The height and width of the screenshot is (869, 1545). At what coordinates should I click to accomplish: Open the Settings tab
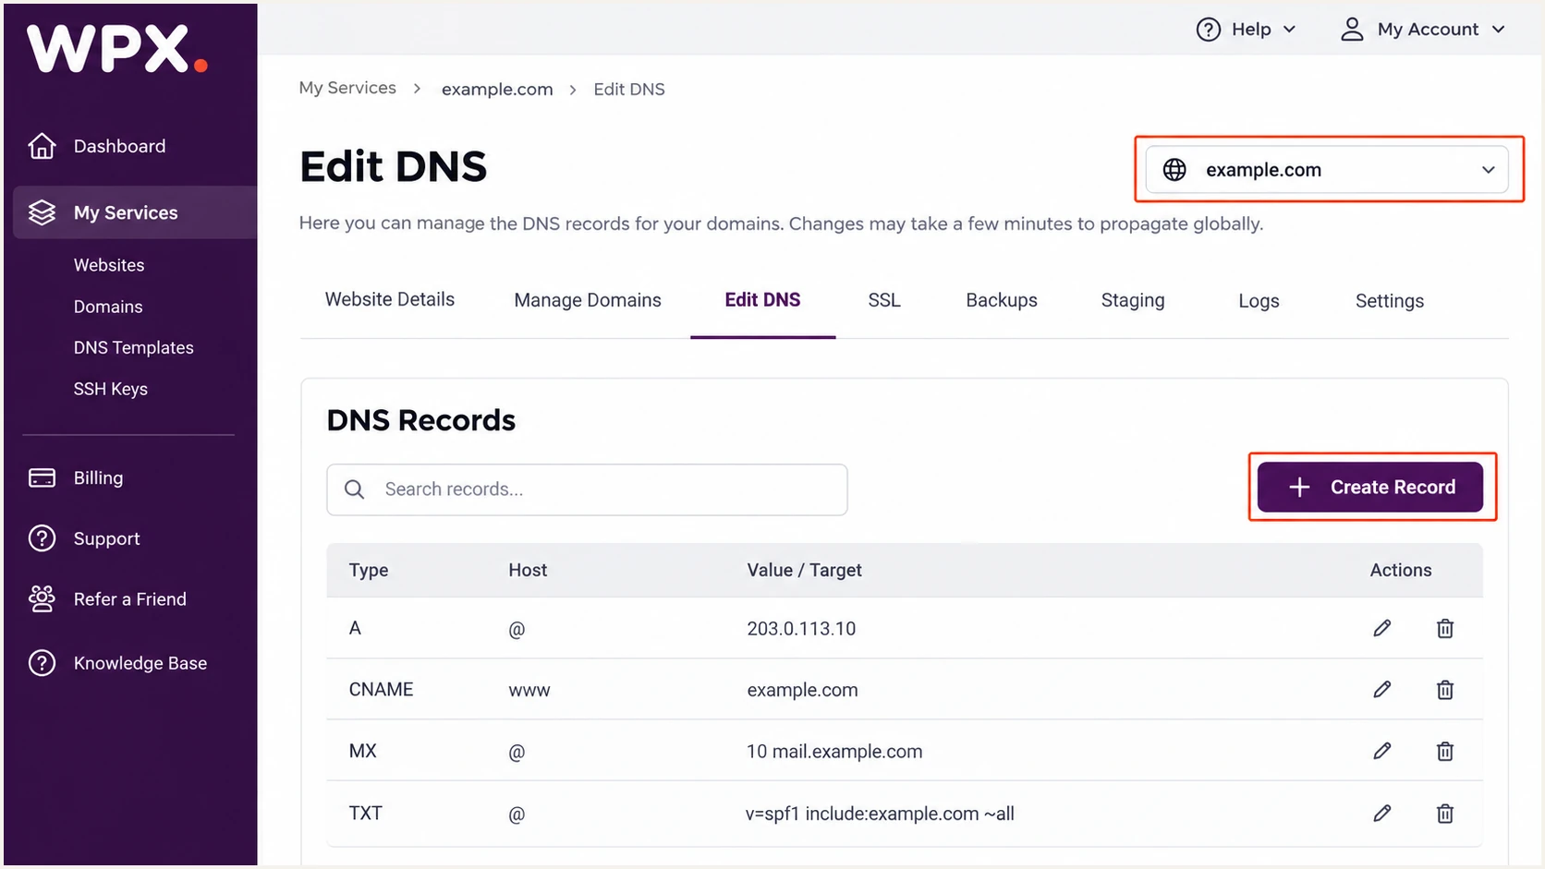(x=1390, y=301)
